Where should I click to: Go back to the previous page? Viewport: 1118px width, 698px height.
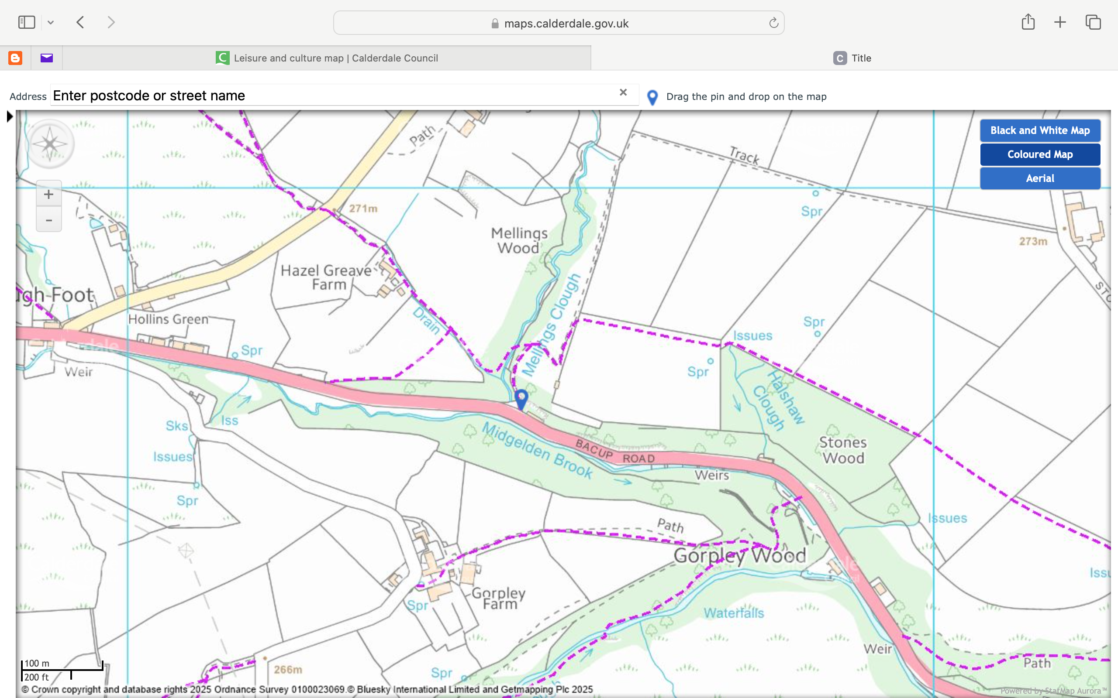tap(80, 22)
